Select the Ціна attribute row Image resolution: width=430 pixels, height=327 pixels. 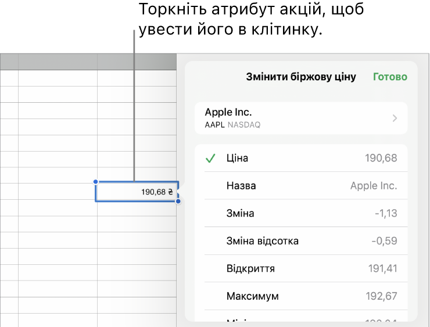pos(301,158)
